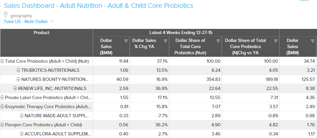The width and height of the screenshot is (317, 138).
Task: Collapse Enzymatic Therapy Core Probiotics row
Action: pos(3,107)
